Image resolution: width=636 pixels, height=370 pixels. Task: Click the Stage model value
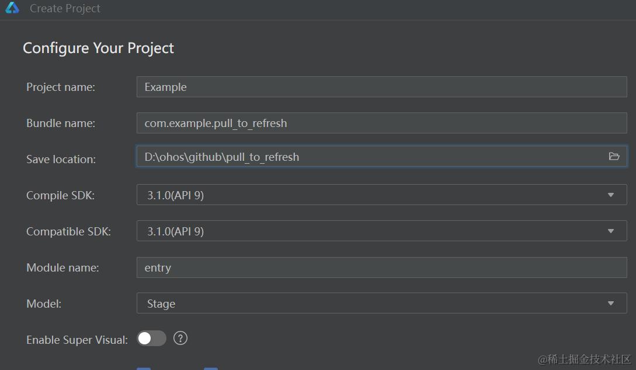pos(161,304)
